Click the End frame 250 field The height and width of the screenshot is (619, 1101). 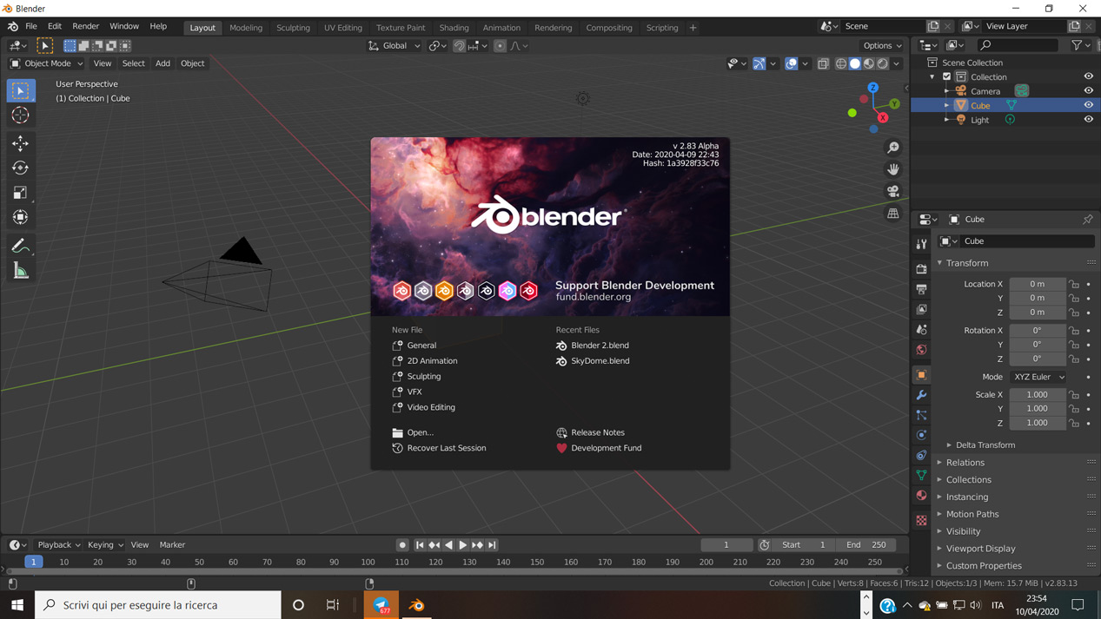pos(866,545)
